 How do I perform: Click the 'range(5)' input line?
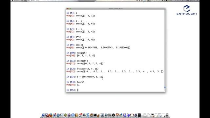[x=82, y=53]
